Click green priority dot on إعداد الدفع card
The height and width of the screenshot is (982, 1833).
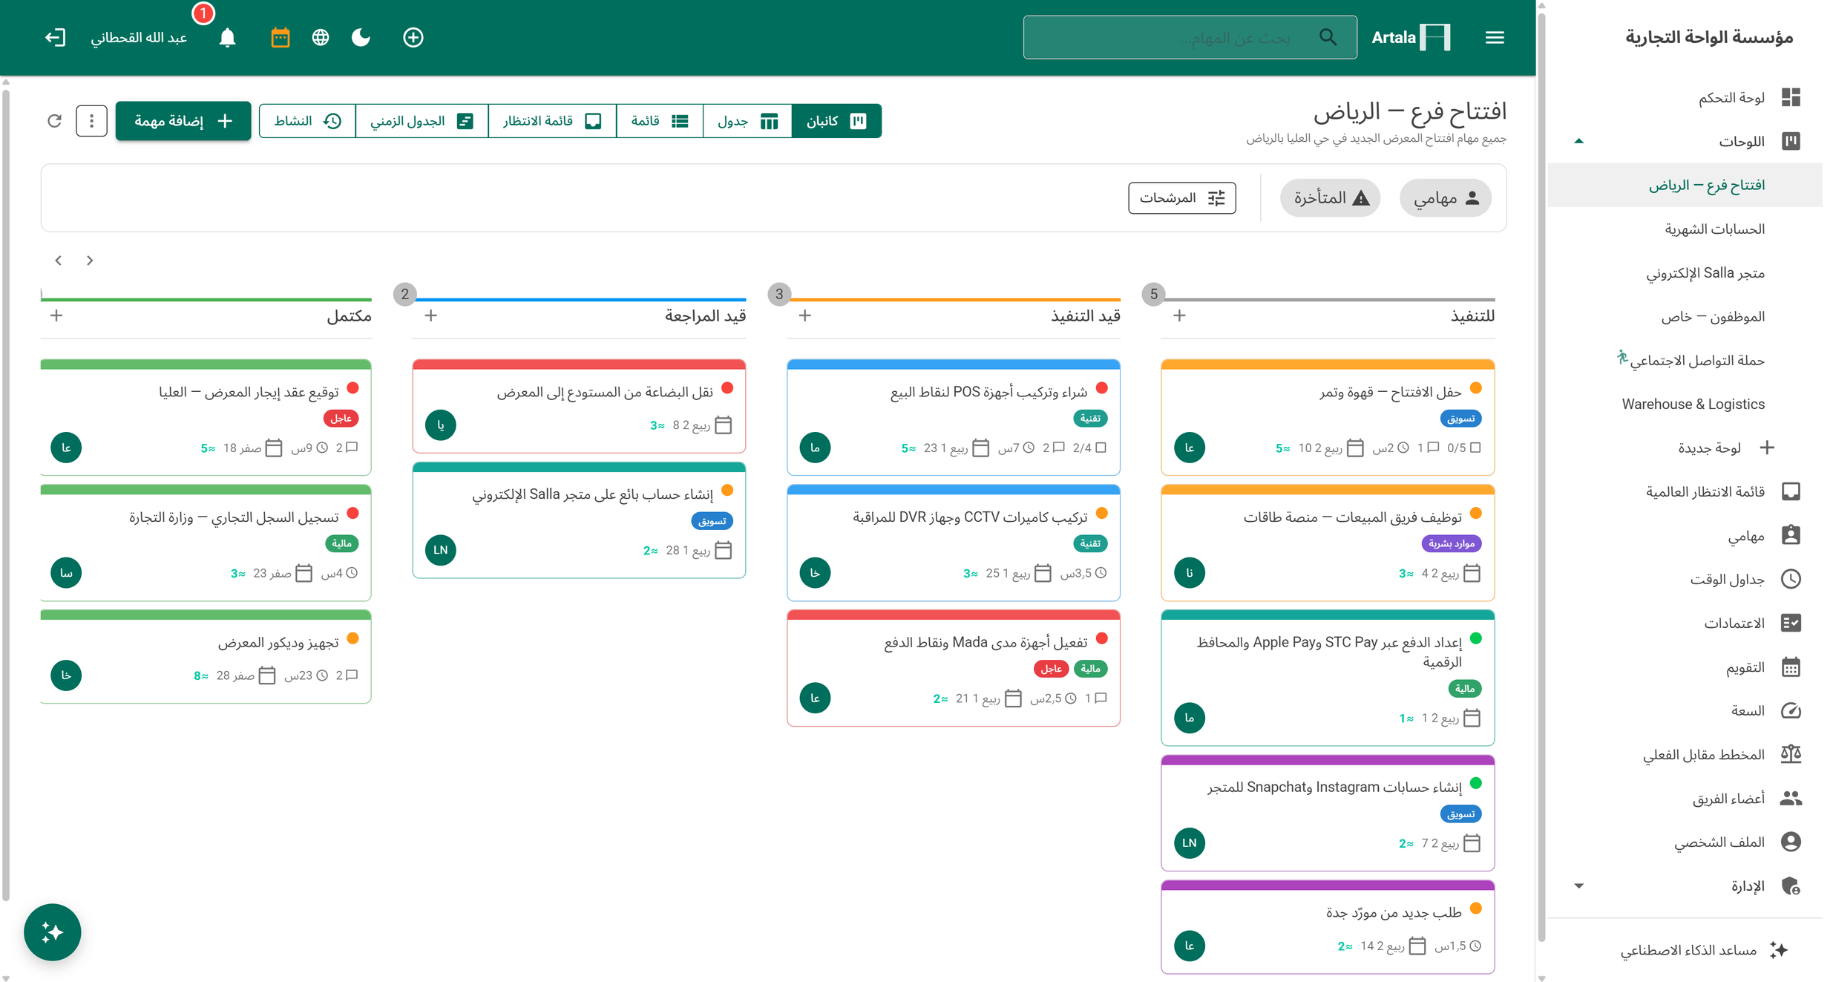(1475, 638)
